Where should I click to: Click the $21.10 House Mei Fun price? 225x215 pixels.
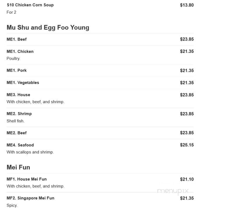[x=187, y=179]
